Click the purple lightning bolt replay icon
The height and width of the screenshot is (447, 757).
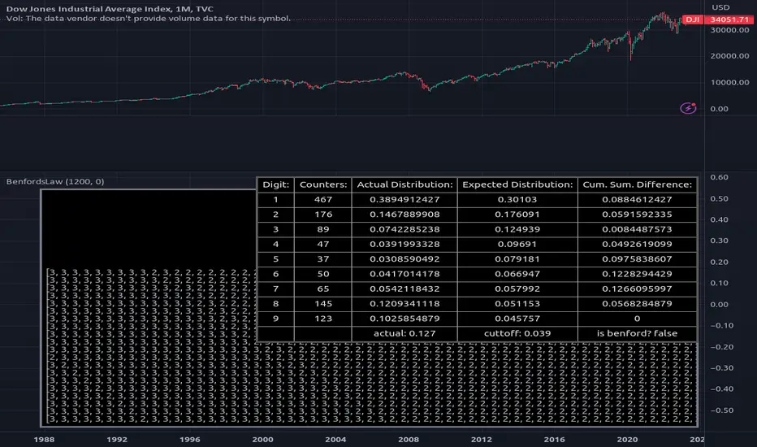pyautogui.click(x=688, y=108)
